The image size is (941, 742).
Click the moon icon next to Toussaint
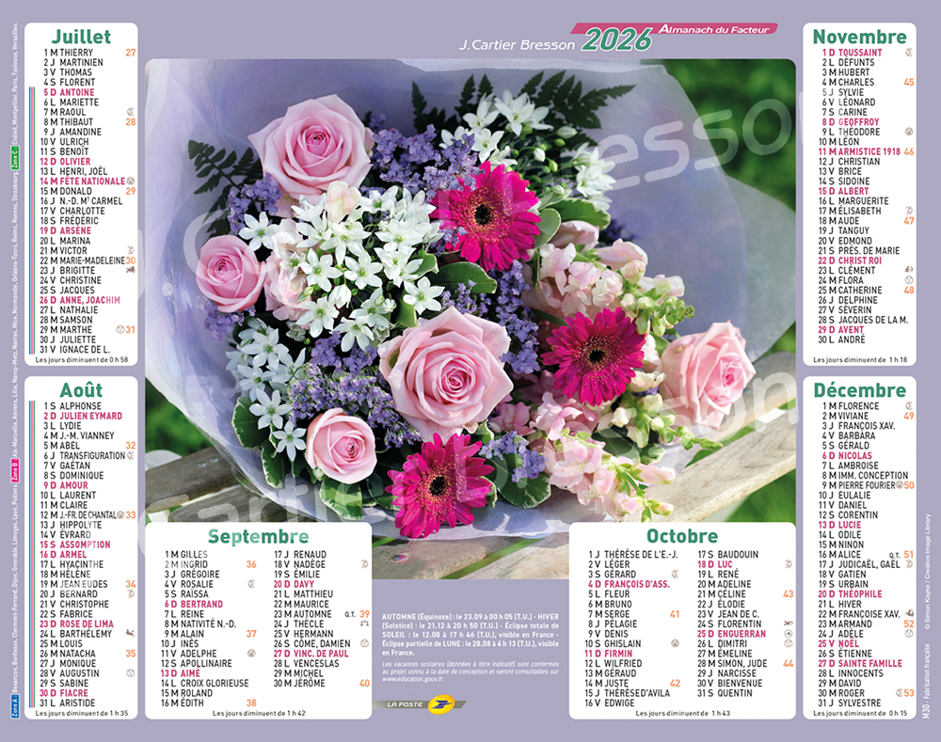pos(909,53)
